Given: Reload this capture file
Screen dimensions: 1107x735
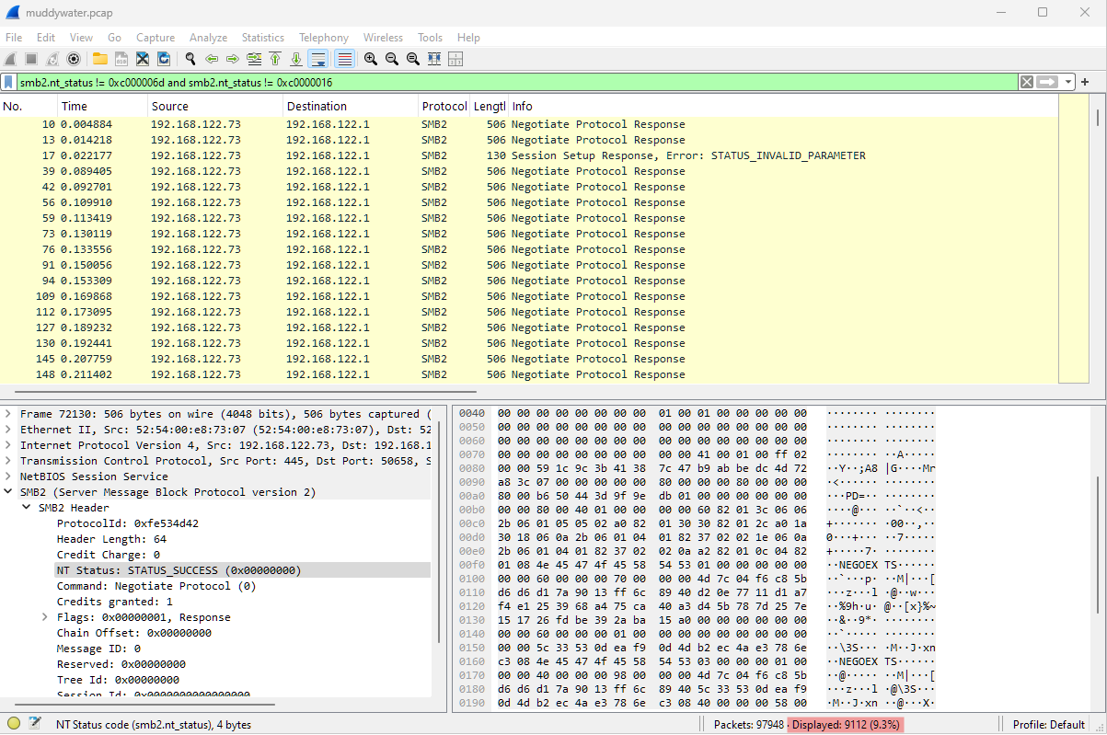Looking at the screenshot, I should [x=164, y=59].
